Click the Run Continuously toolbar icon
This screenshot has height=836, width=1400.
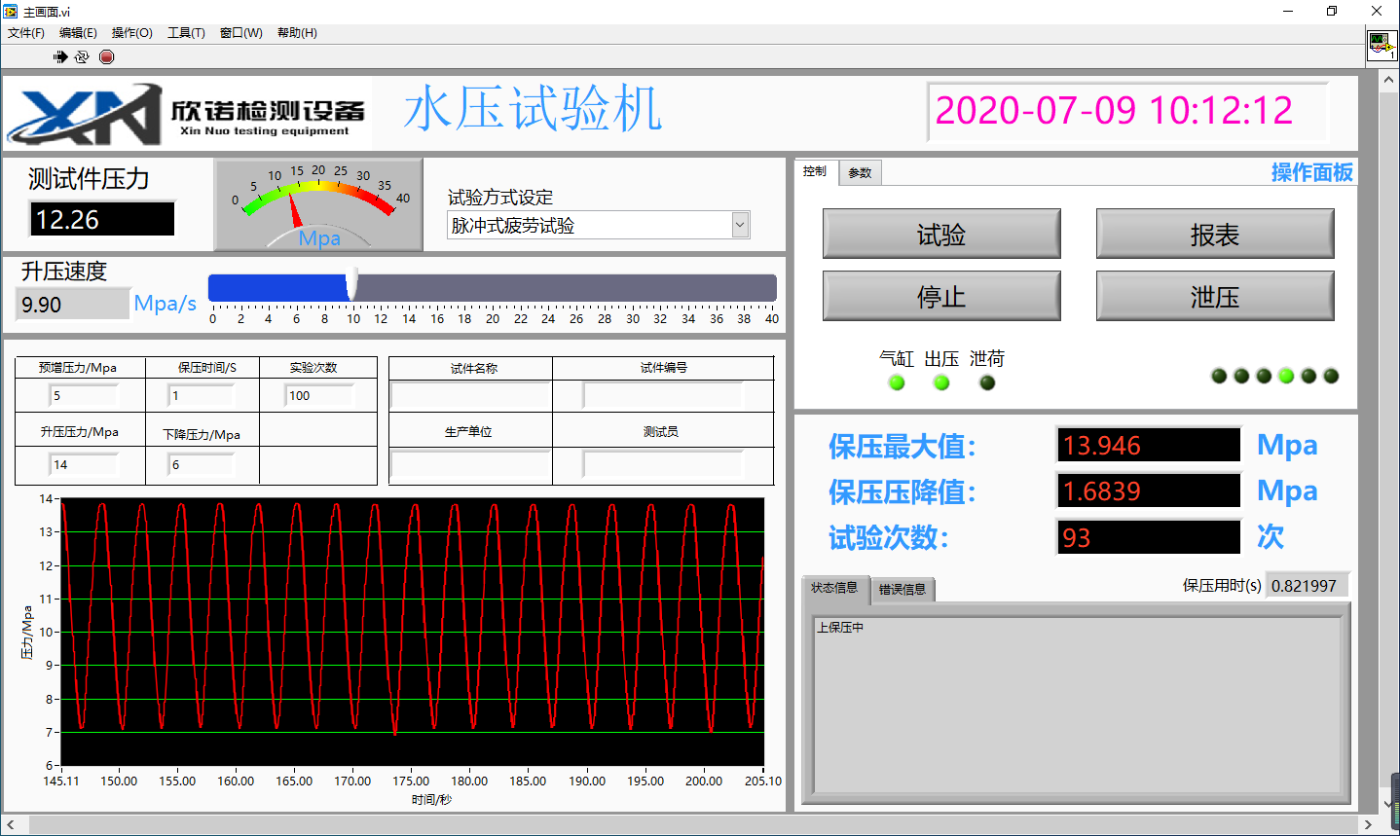tap(82, 56)
